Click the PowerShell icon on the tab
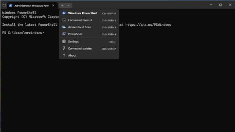Viewport: 235px width, 132px height. [x=11, y=5]
